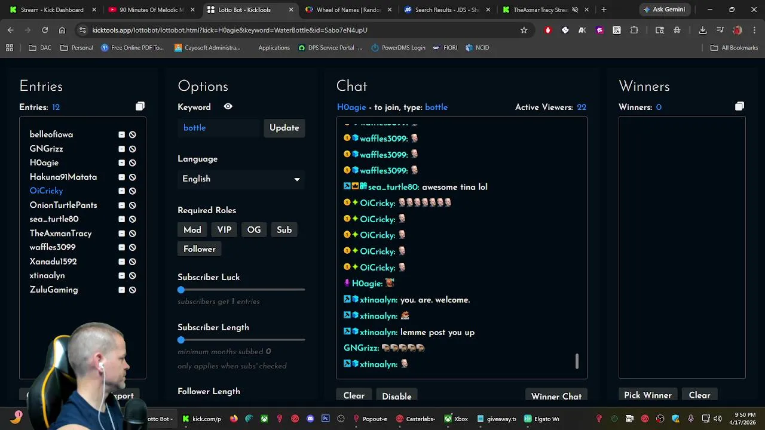Open the All Bookmarks folder
The width and height of the screenshot is (765, 430).
coord(734,48)
